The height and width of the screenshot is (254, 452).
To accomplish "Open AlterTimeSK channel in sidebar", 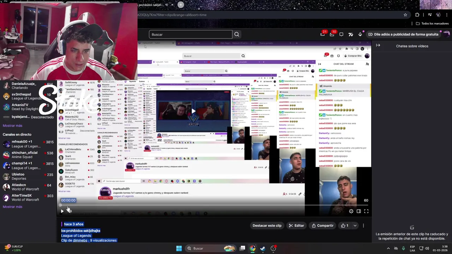I will 28,198.
